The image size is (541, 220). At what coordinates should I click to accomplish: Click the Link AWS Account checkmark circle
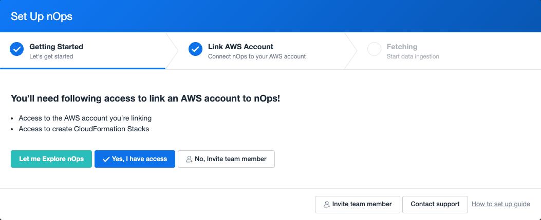tap(195, 49)
